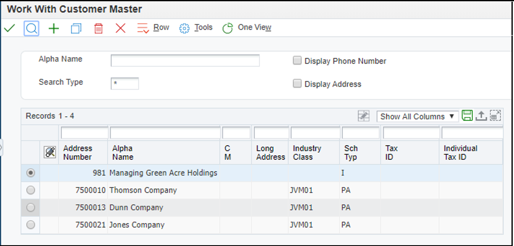This screenshot has height=246, width=514.
Task: Click the One View circular icon
Action: tap(227, 28)
